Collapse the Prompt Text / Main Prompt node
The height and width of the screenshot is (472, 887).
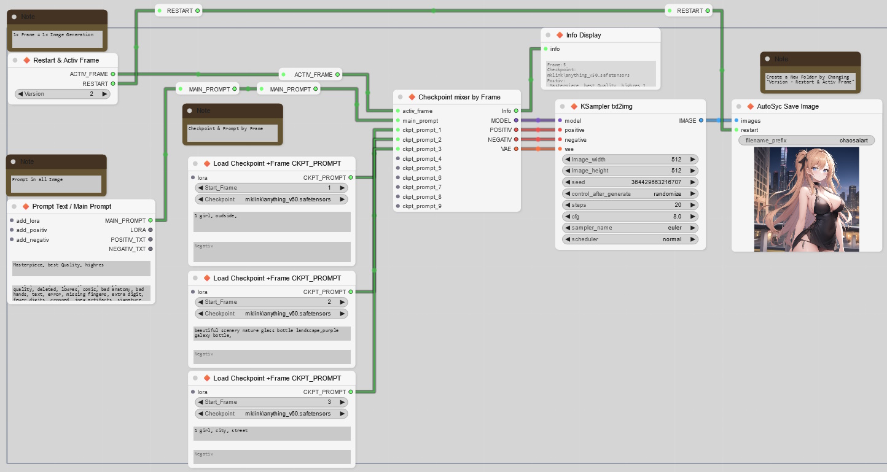[14, 206]
